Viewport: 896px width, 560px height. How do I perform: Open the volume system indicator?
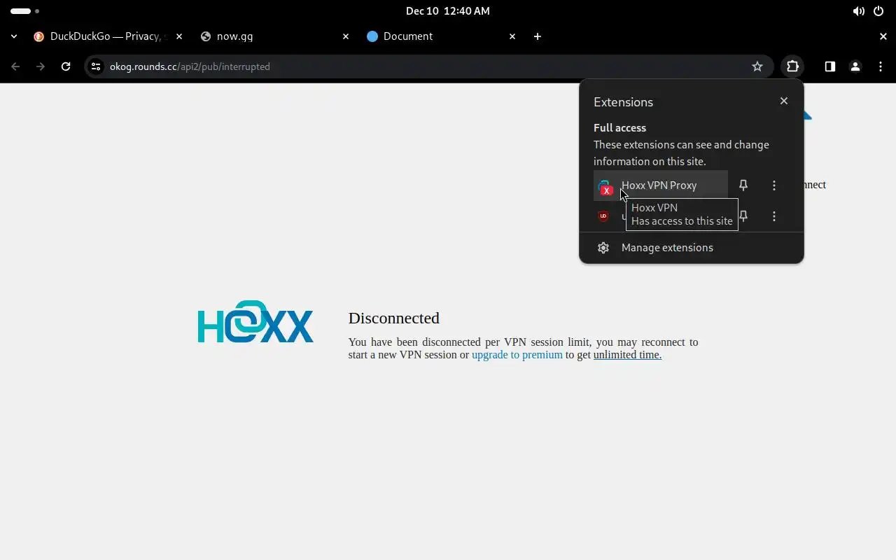858,11
